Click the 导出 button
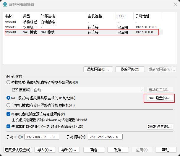 (x=69, y=150)
